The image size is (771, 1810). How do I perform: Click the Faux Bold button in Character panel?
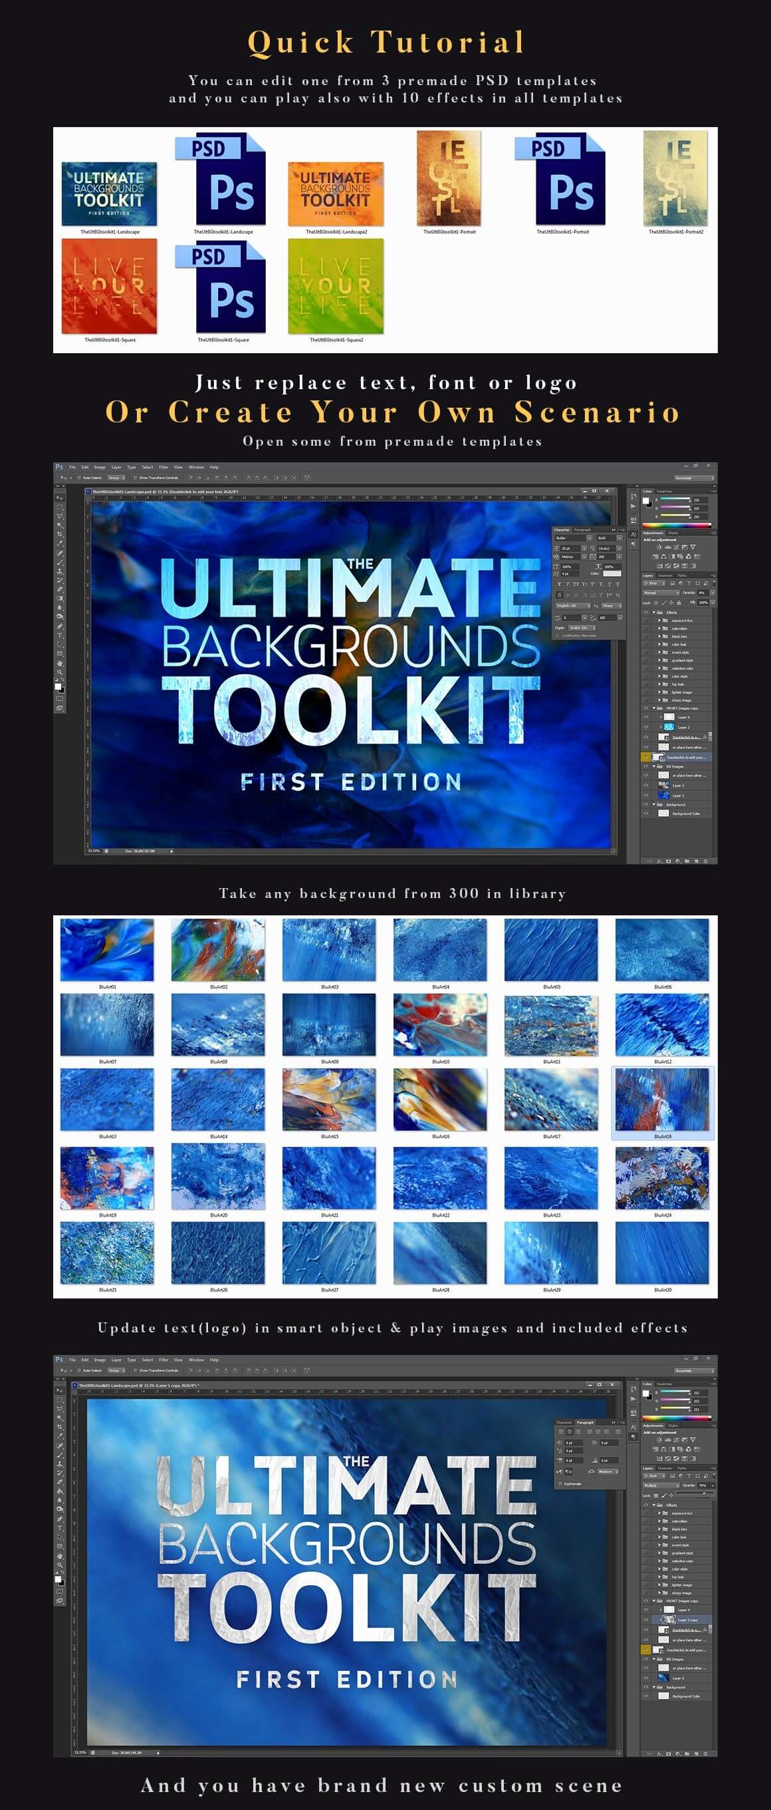point(560,584)
